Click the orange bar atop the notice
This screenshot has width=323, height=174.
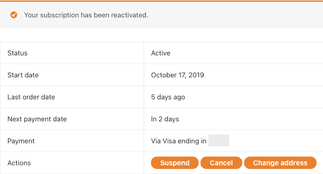[161, 1]
